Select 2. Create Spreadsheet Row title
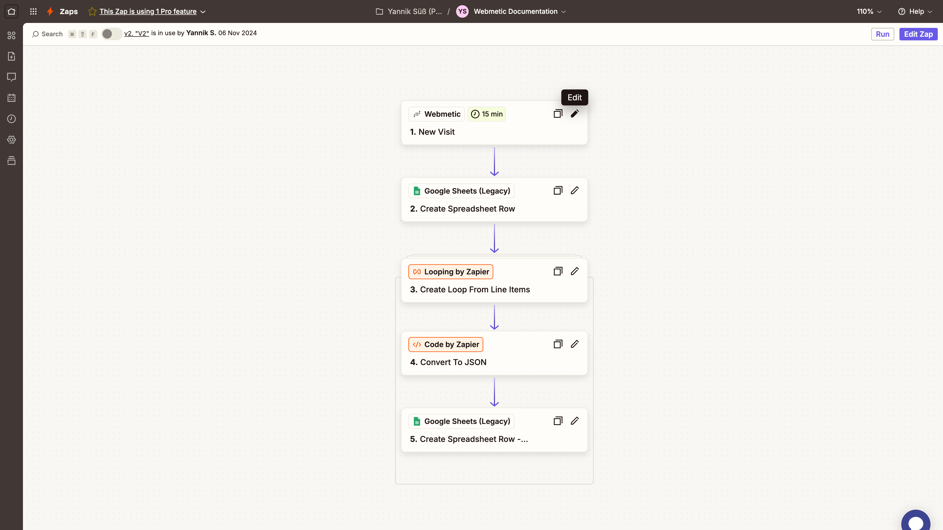Image resolution: width=943 pixels, height=530 pixels. (462, 208)
